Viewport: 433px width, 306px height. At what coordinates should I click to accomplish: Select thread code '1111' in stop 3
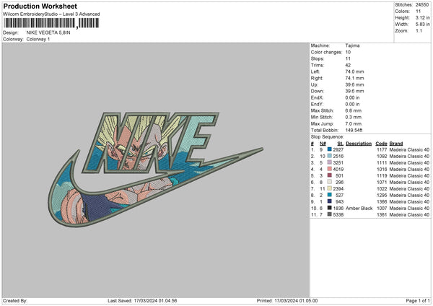[382, 162]
